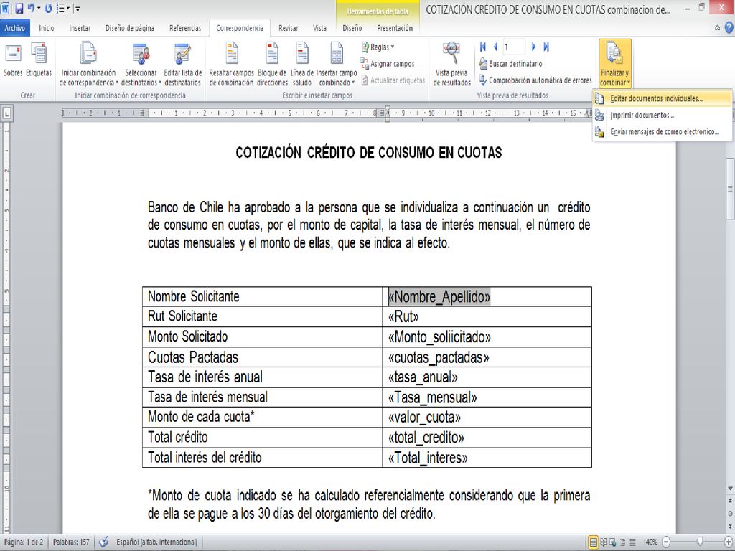This screenshot has width=735, height=551.
Task: Open the Undo history dropdown arrow
Action: 39,9
